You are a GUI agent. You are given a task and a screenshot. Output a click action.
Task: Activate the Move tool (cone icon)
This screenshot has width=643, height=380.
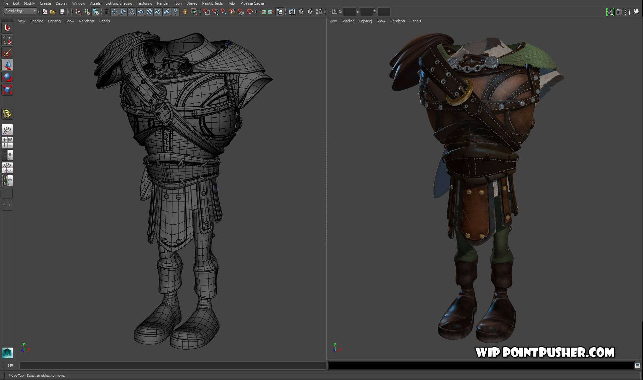7,65
